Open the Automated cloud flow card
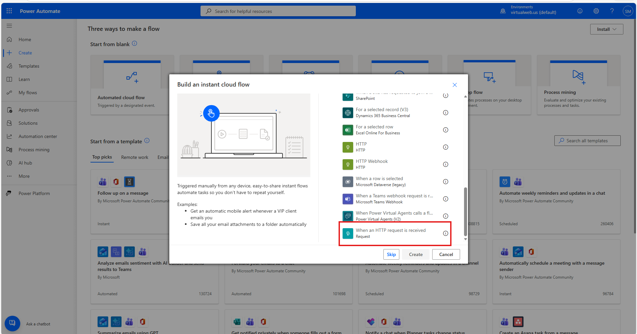Image resolution: width=637 pixels, height=334 pixels. [132, 85]
